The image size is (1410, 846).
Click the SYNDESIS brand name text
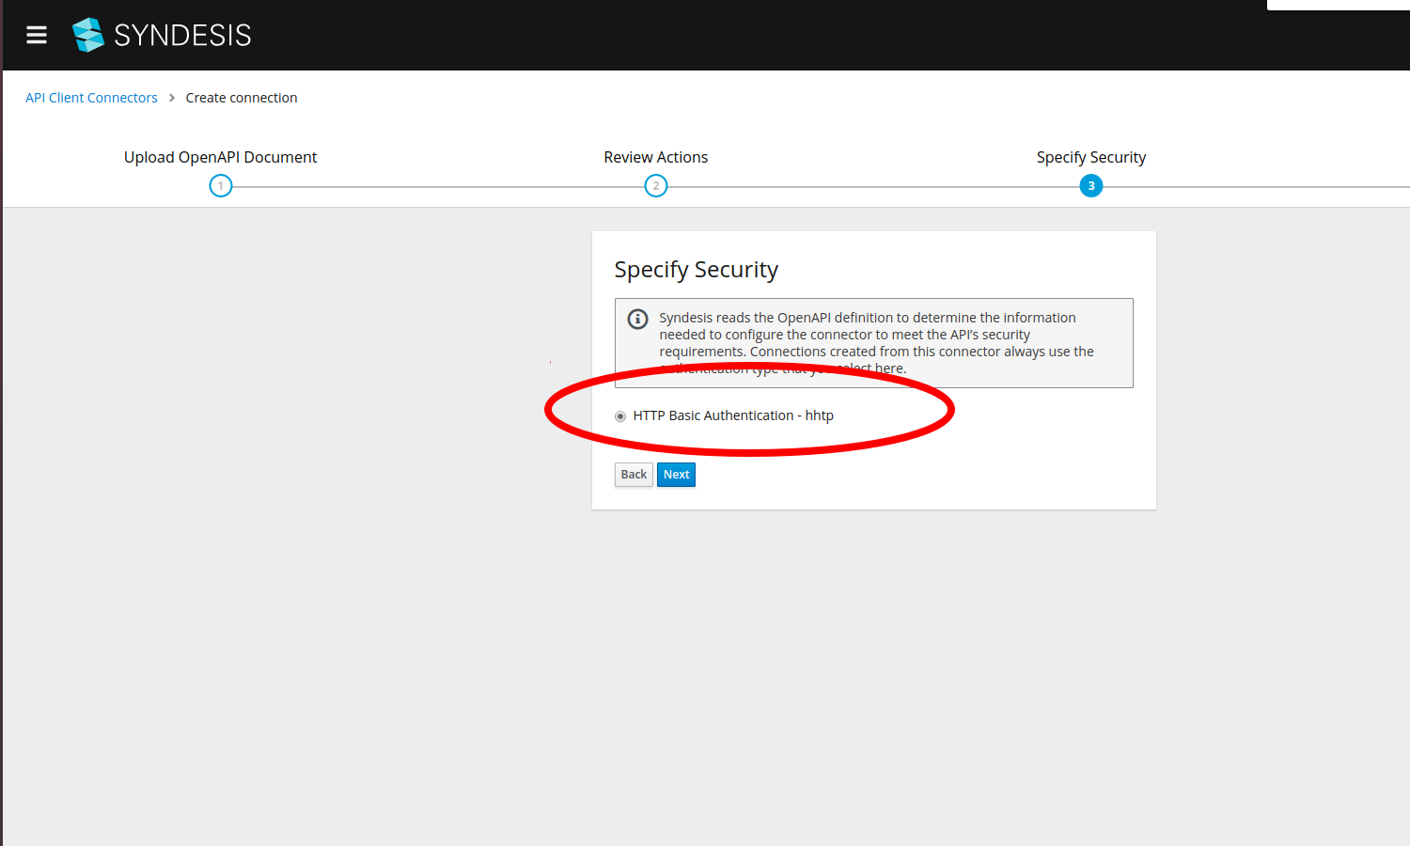pyautogui.click(x=182, y=36)
